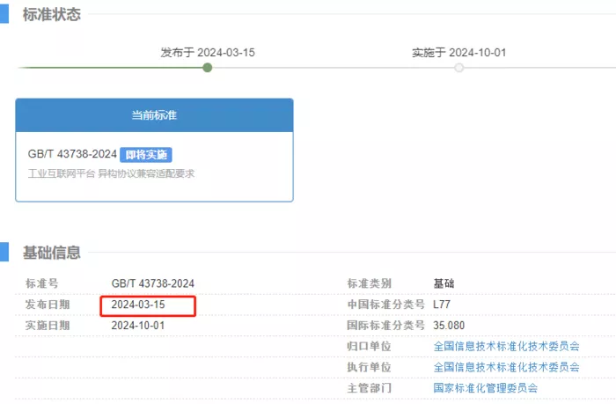Click the highlighted 发布日期 value 2024-03-15
616x404 pixels.
138,305
